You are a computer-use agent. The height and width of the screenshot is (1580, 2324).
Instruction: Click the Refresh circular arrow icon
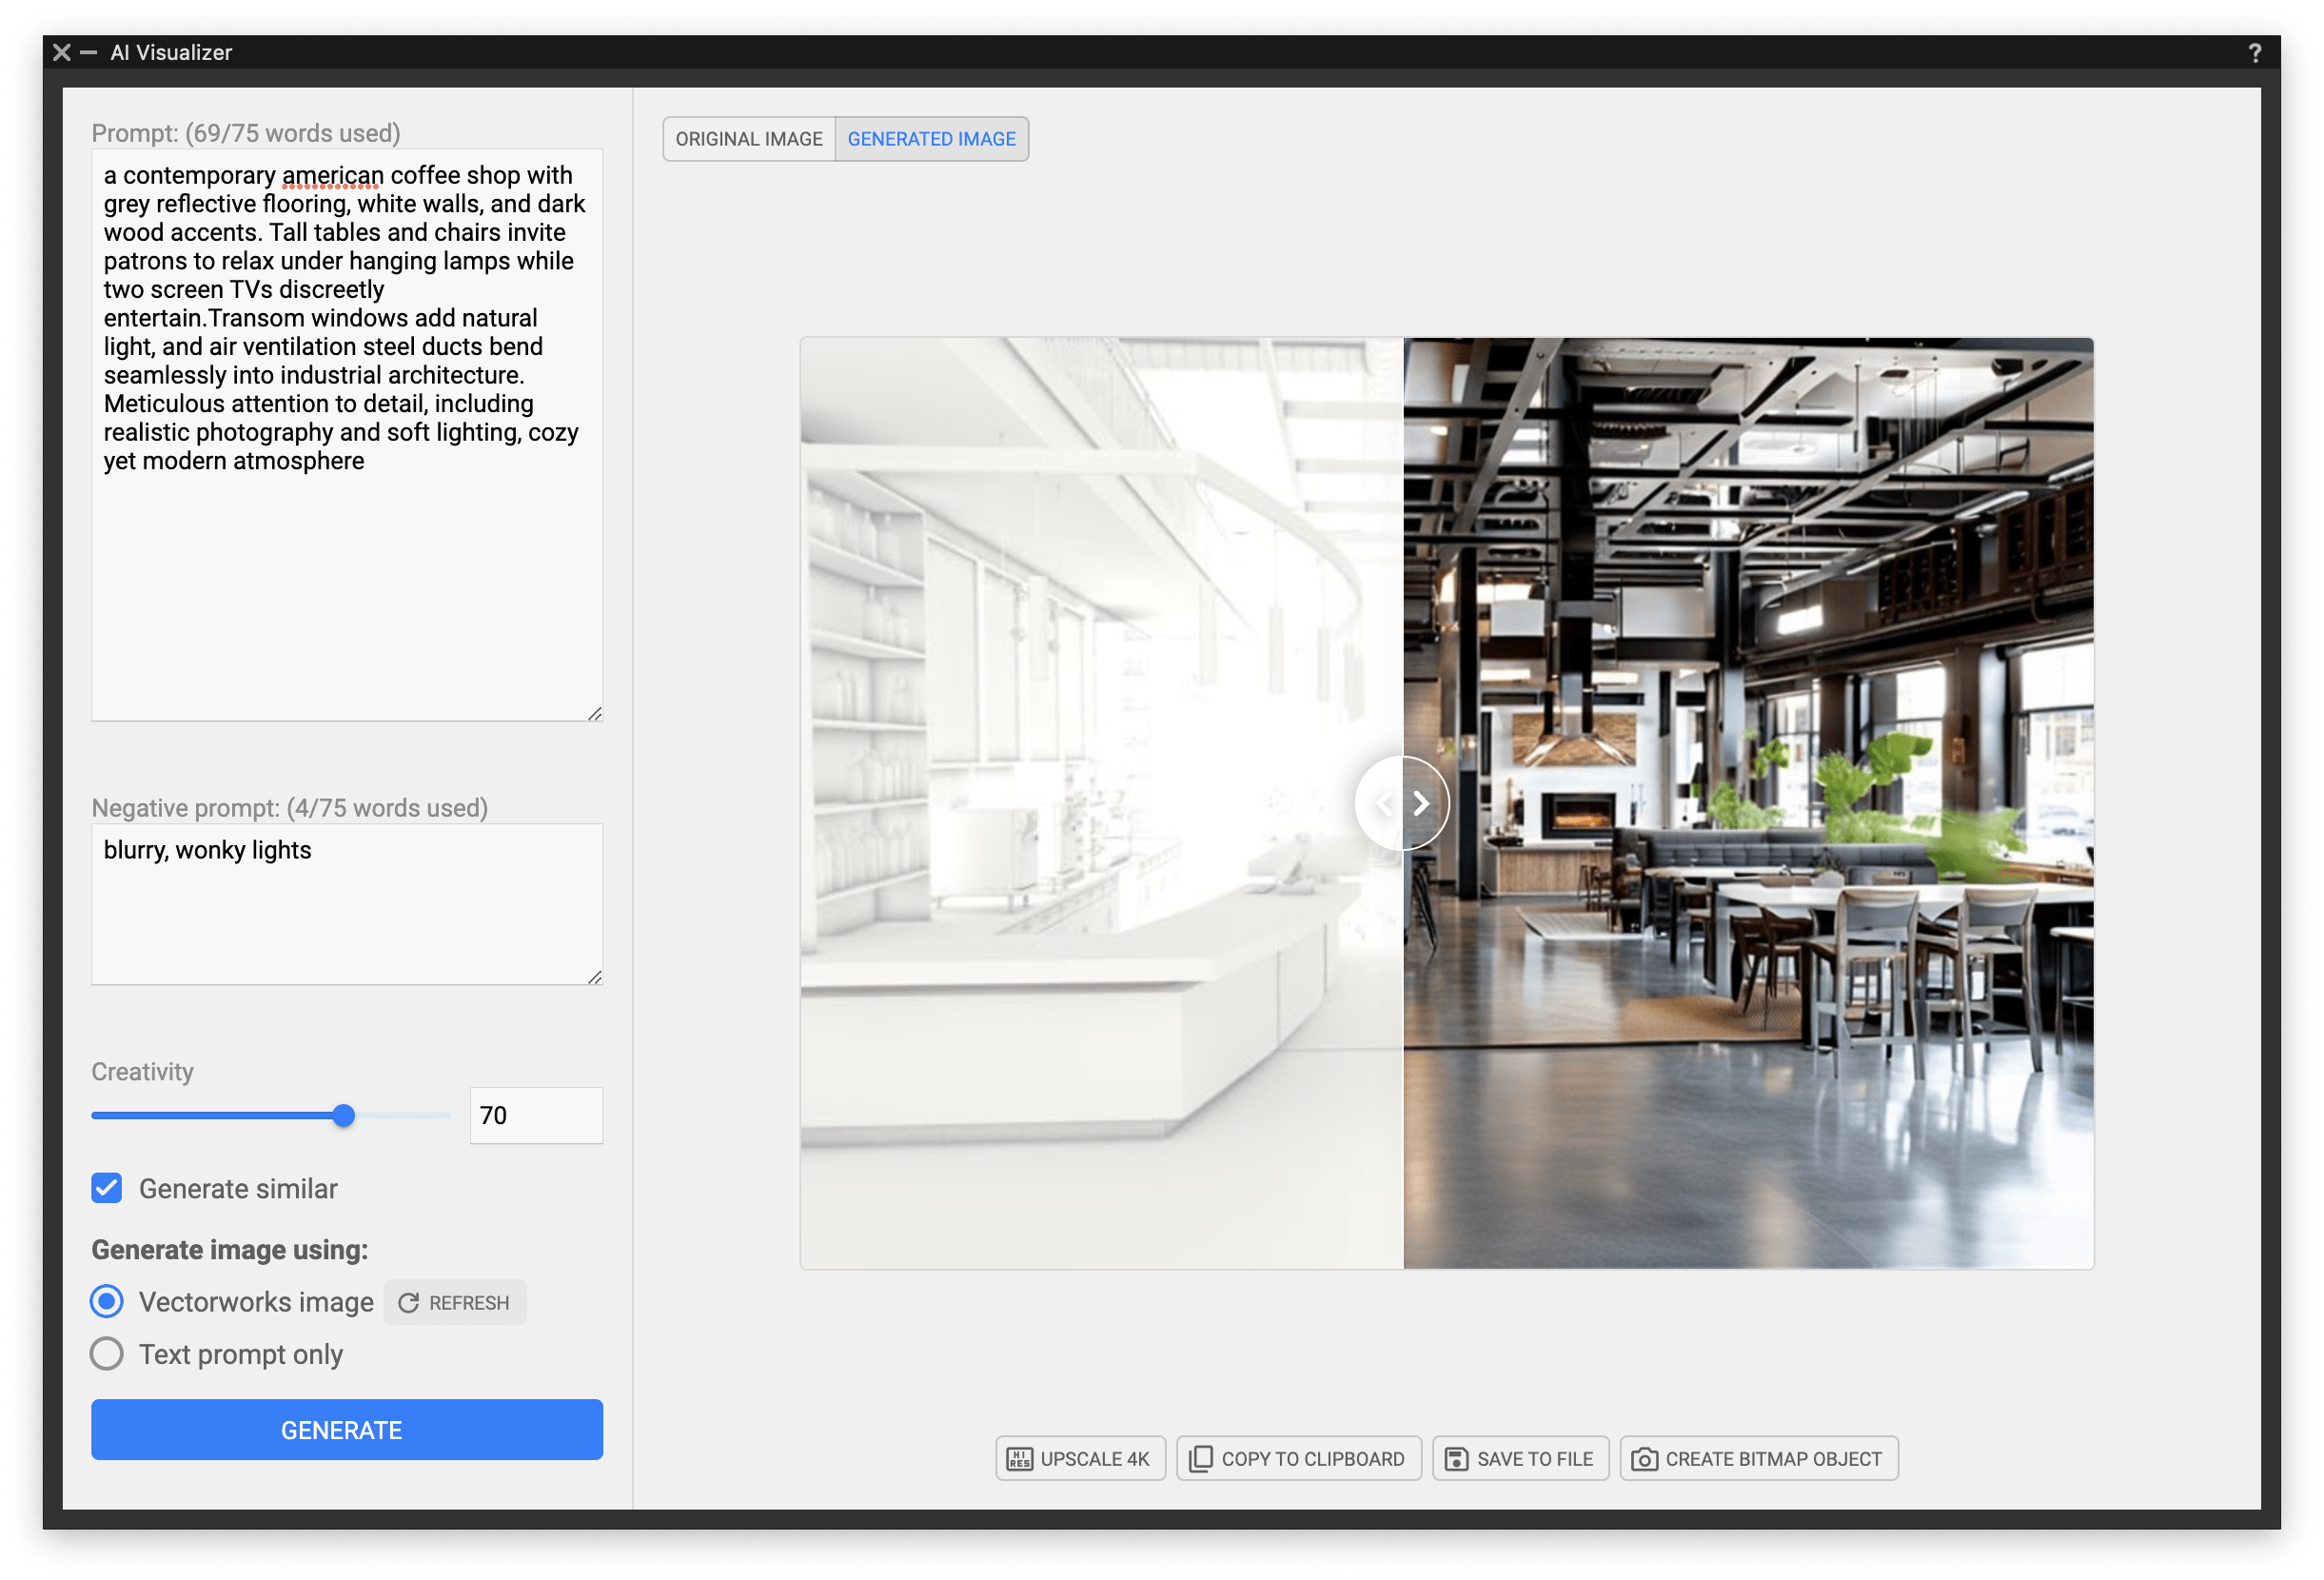pyautogui.click(x=408, y=1303)
